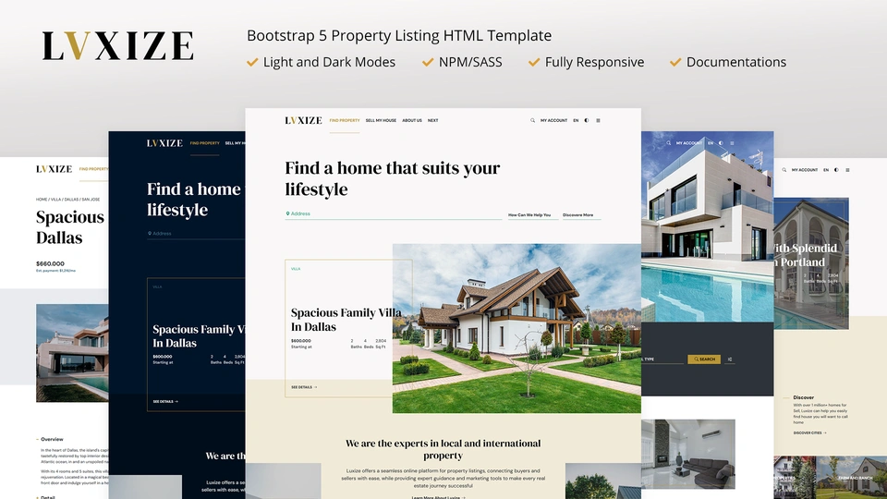
Task: Click the gold checkmark beside Documentations
Action: 675,62
